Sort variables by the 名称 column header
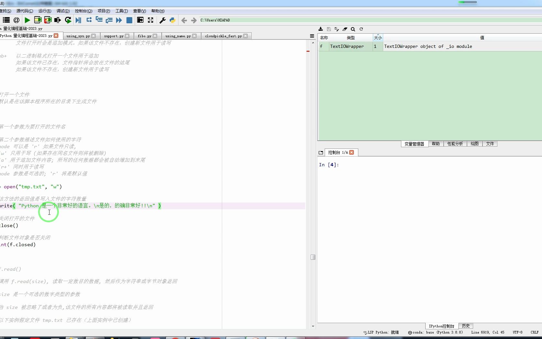This screenshot has width=542, height=339. (x=324, y=38)
